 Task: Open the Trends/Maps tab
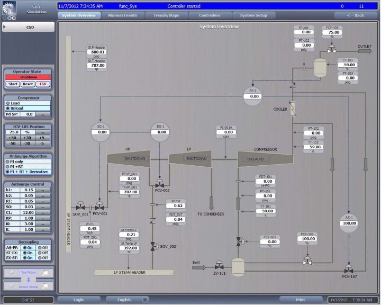pyautogui.click(x=167, y=15)
